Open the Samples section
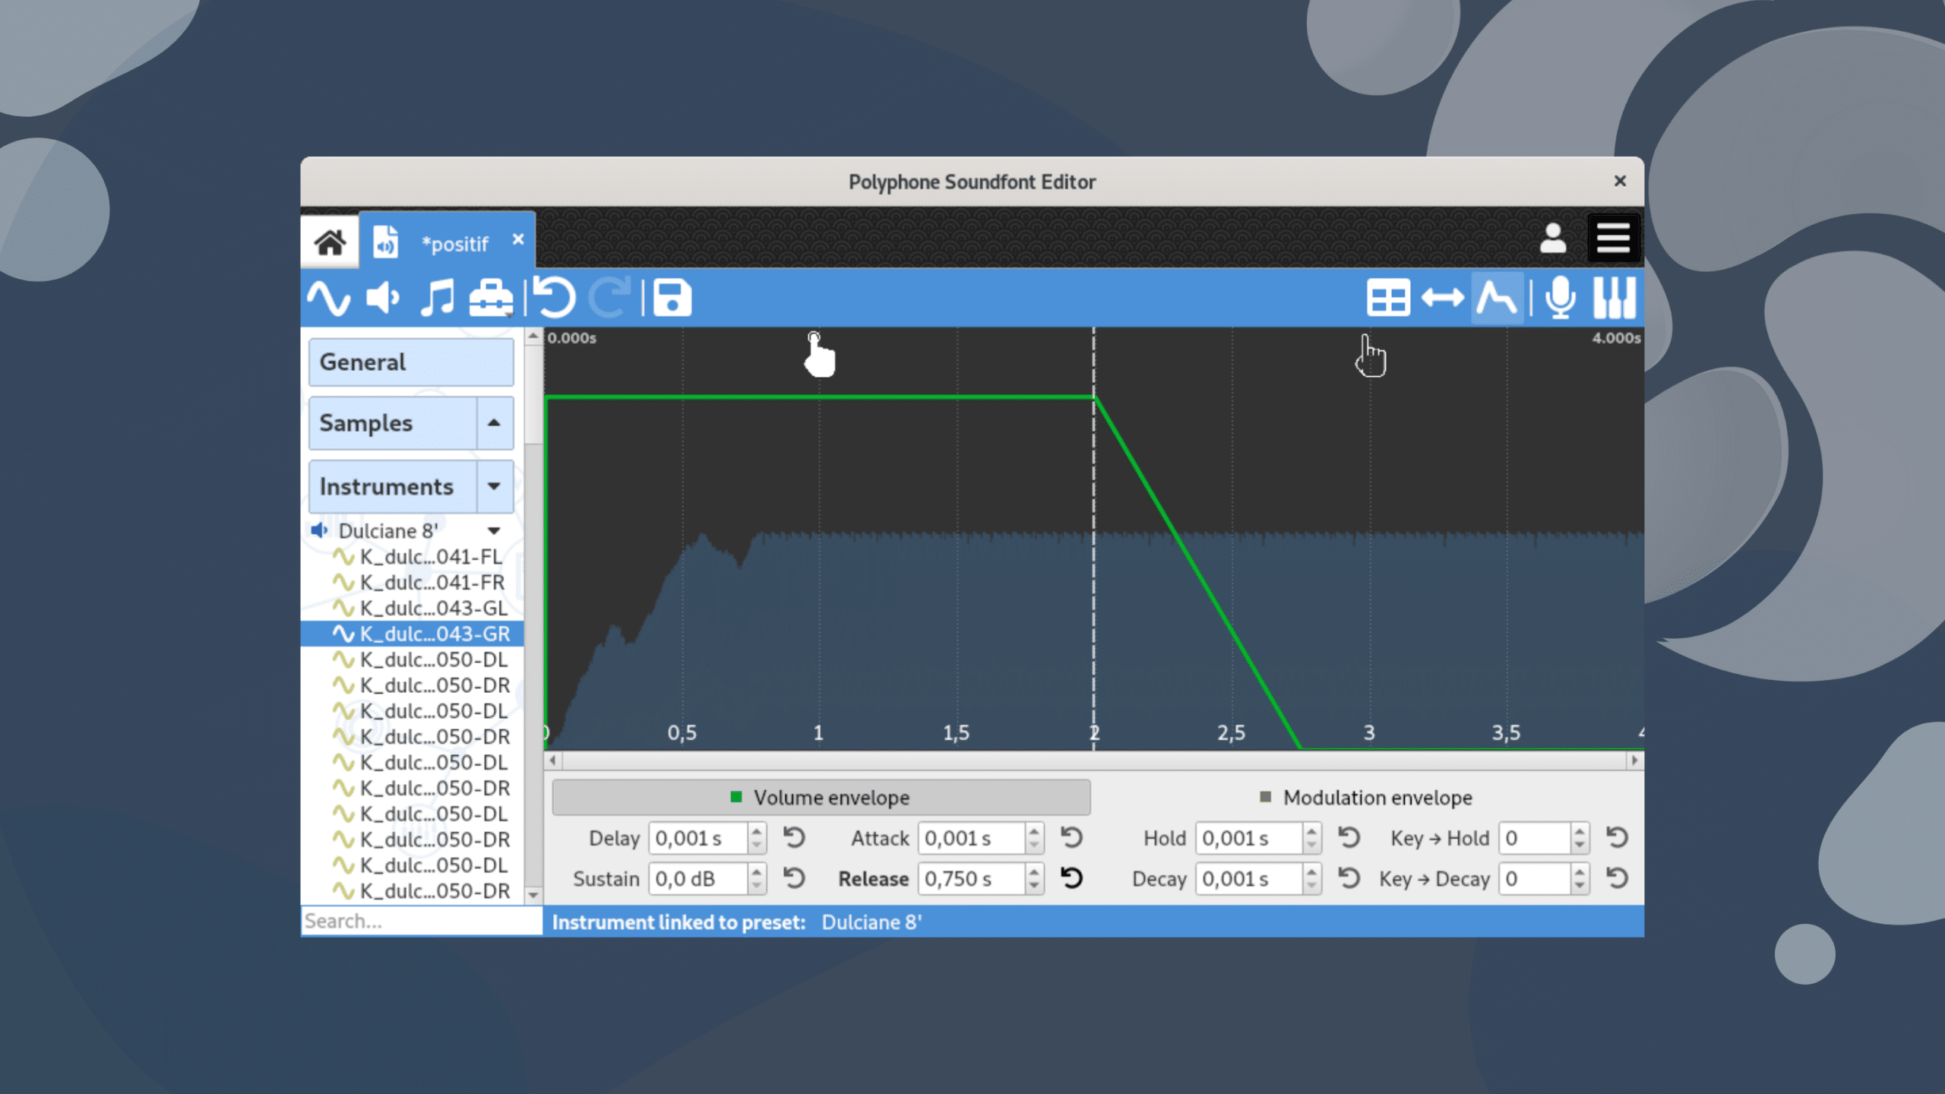This screenshot has height=1094, width=1945. click(x=393, y=423)
